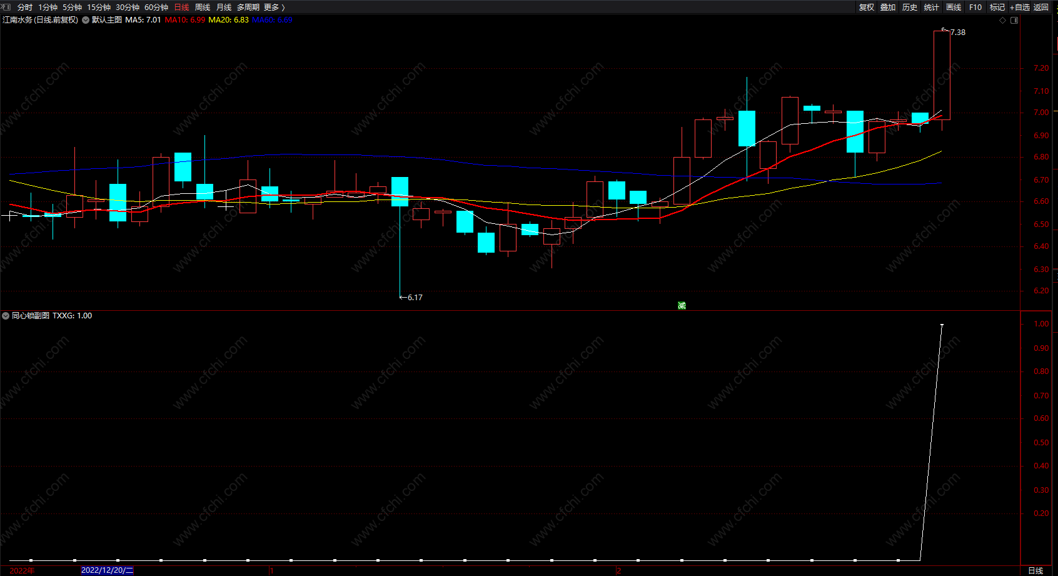Click the TXXG: 1.00 indicator value

pyautogui.click(x=72, y=316)
